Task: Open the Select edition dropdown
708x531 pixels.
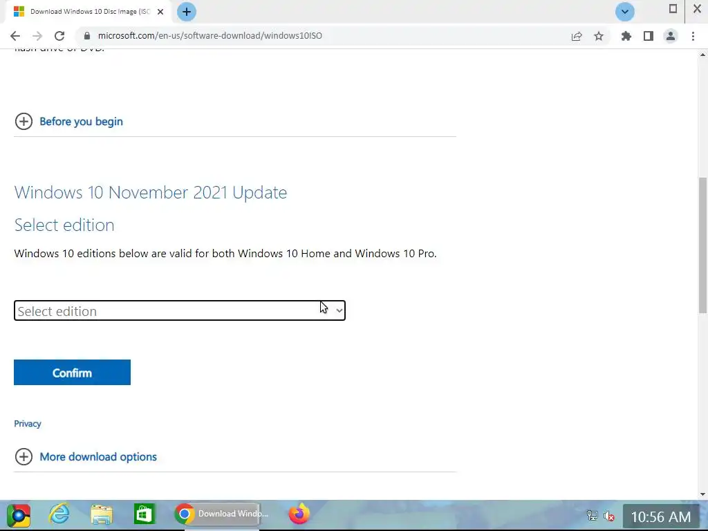Action: (180, 310)
